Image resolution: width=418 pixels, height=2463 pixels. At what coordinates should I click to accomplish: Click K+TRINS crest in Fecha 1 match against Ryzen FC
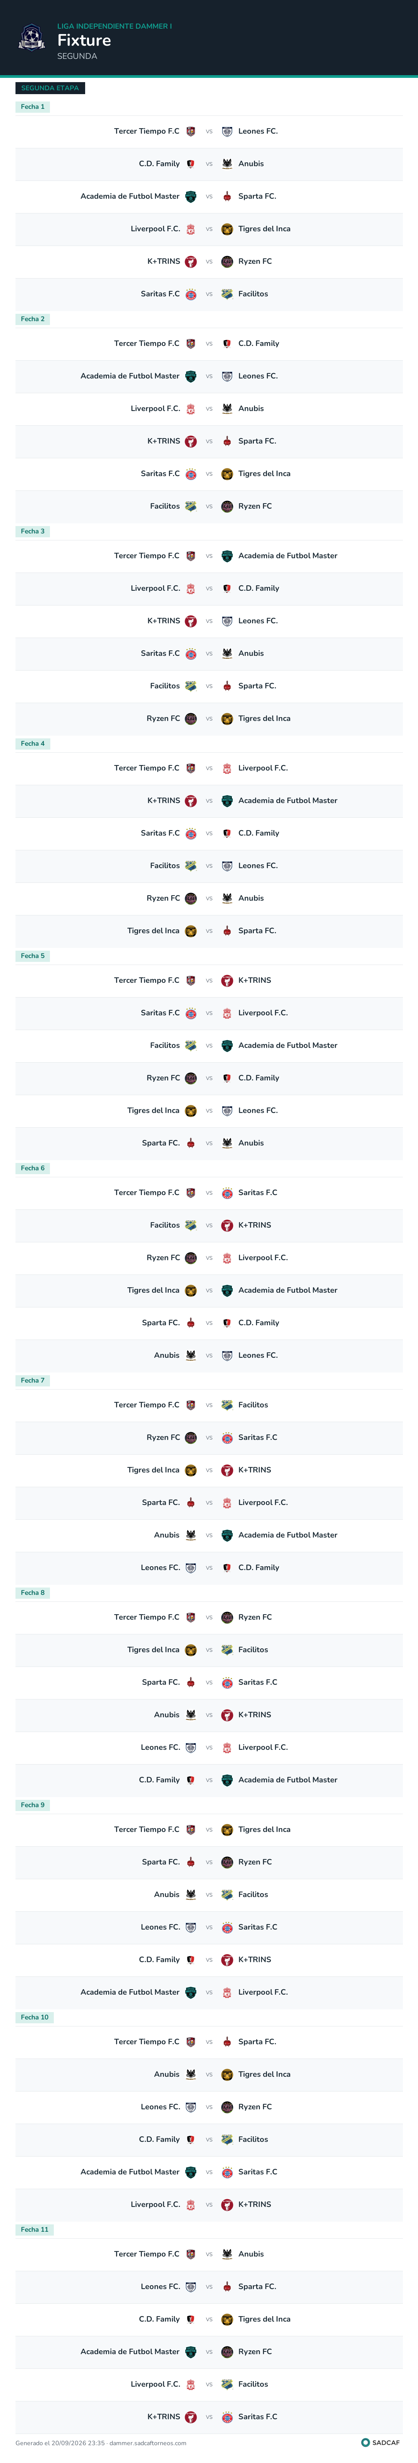[191, 261]
